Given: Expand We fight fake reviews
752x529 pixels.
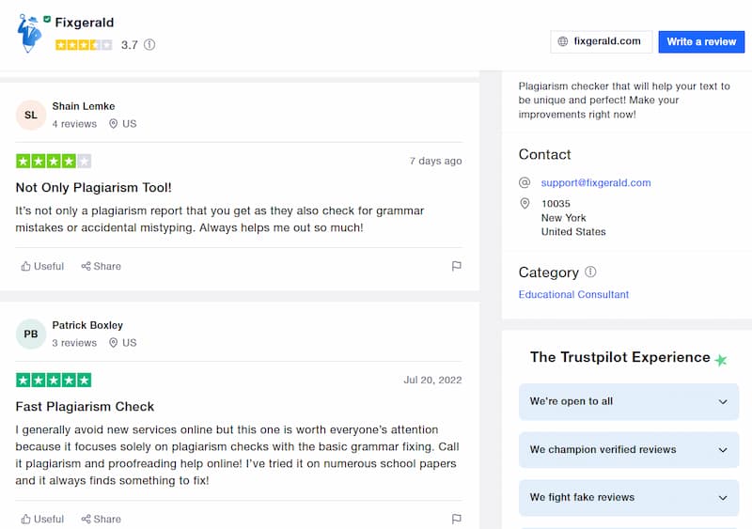Looking at the screenshot, I should pos(628,497).
